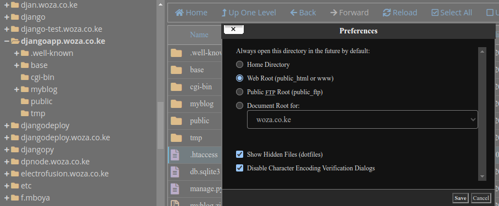499x206 pixels.
Task: Click the .htaccess file name
Action: pyautogui.click(x=204, y=155)
